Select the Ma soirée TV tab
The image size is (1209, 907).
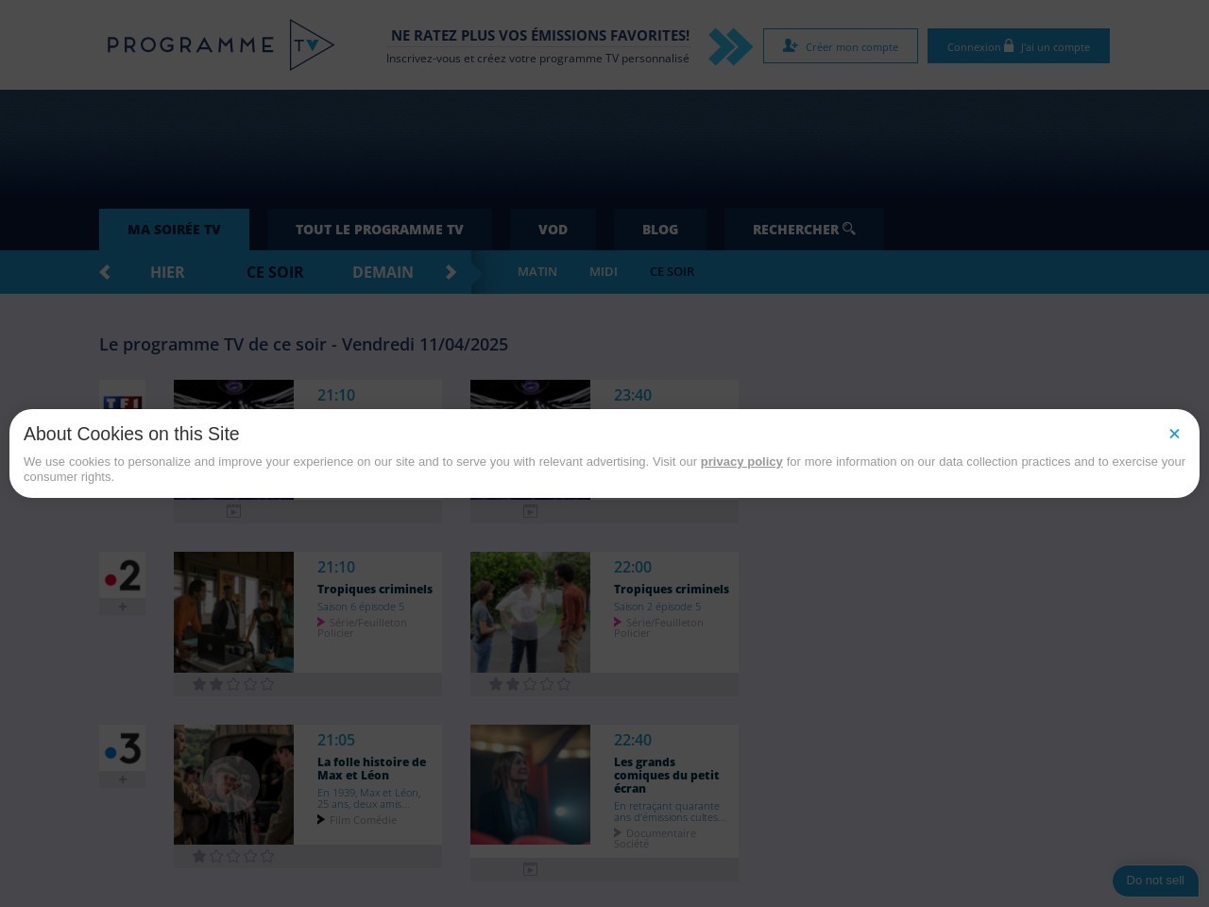(174, 230)
